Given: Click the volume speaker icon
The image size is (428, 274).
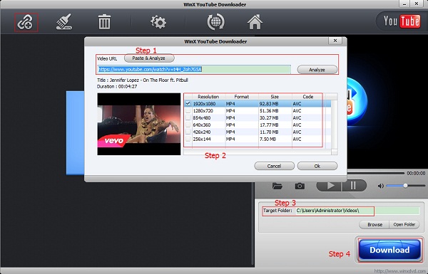Looking at the screenshot, I should [x=380, y=186].
